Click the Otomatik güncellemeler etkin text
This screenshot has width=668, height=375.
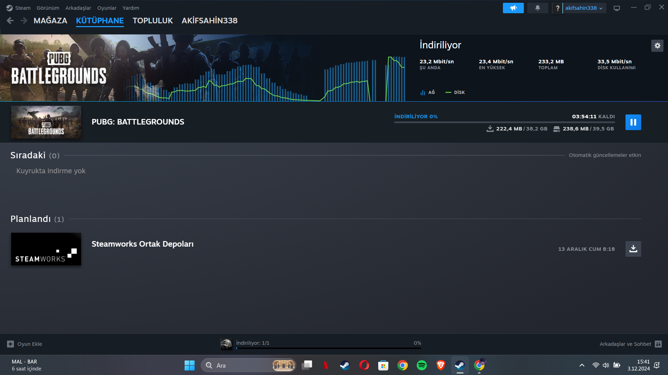coord(605,155)
